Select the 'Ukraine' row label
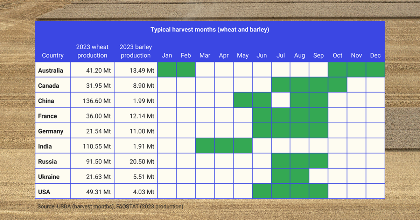This screenshot has height=220, width=420. 49,177
